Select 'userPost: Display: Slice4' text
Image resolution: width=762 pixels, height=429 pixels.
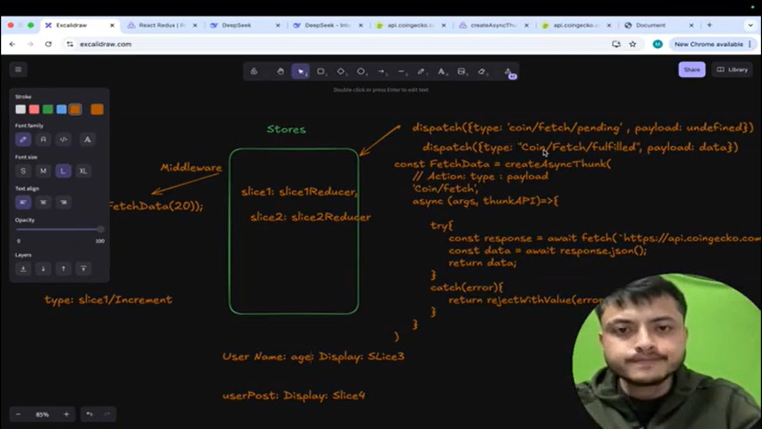coord(294,396)
